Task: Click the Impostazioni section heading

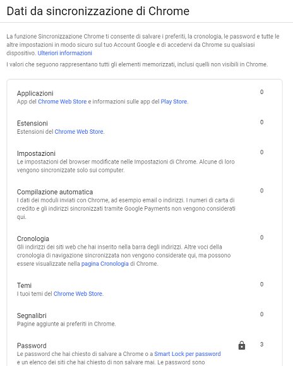Action: click(36, 153)
